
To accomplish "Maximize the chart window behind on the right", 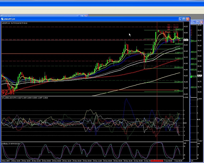I will [198, 22].
